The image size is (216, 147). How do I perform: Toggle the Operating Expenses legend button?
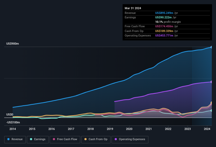click(130, 140)
